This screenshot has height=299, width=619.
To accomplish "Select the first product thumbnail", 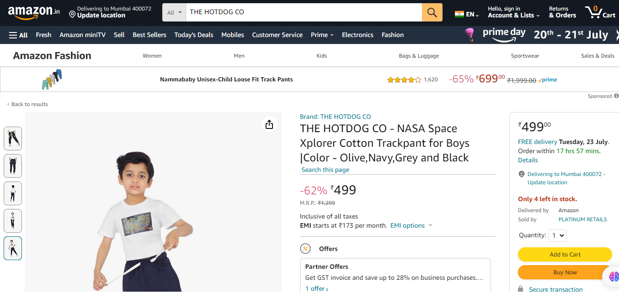I will 13,139.
